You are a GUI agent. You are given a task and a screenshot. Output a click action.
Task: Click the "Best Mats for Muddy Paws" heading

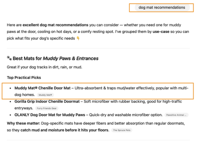(x=56, y=58)
